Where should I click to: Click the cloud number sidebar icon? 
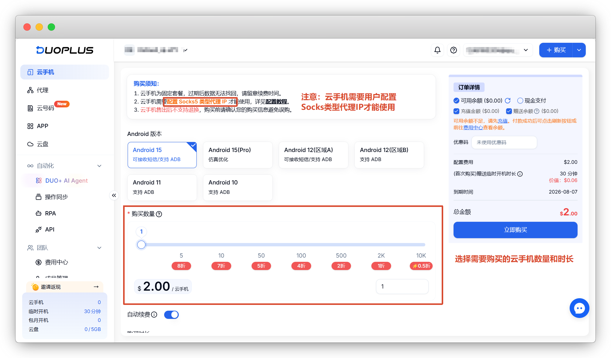30,108
